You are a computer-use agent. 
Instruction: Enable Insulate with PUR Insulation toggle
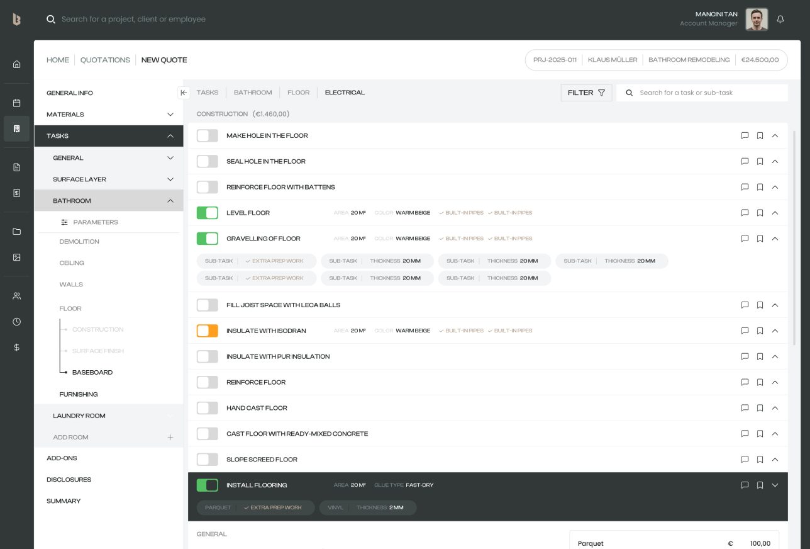(x=208, y=356)
